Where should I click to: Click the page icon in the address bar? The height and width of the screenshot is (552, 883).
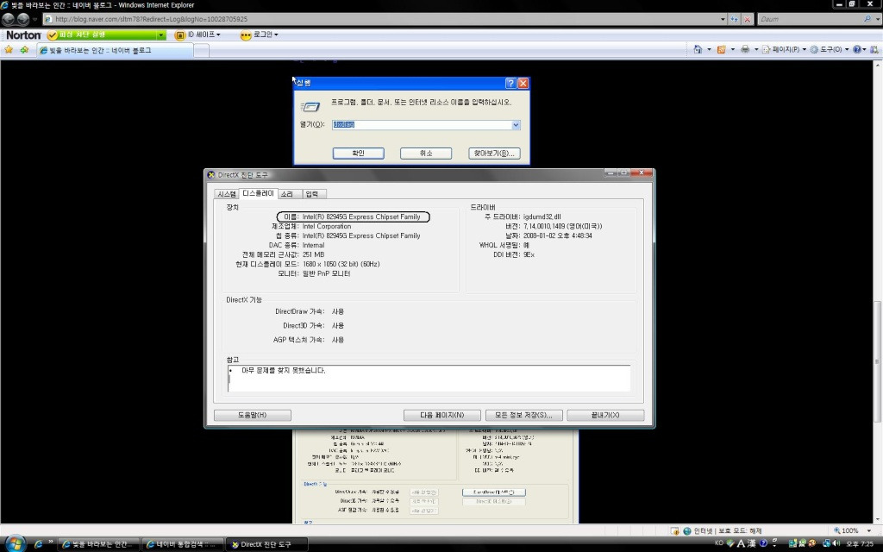coord(48,19)
